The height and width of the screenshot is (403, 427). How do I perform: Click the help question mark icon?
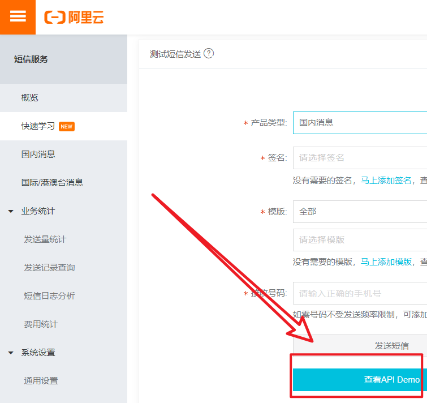[209, 54]
